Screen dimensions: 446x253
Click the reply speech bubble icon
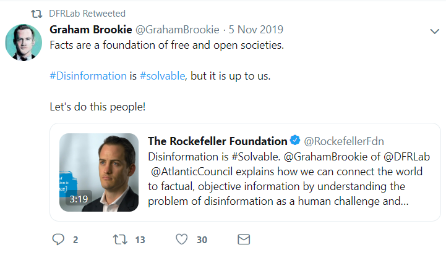coord(58,239)
